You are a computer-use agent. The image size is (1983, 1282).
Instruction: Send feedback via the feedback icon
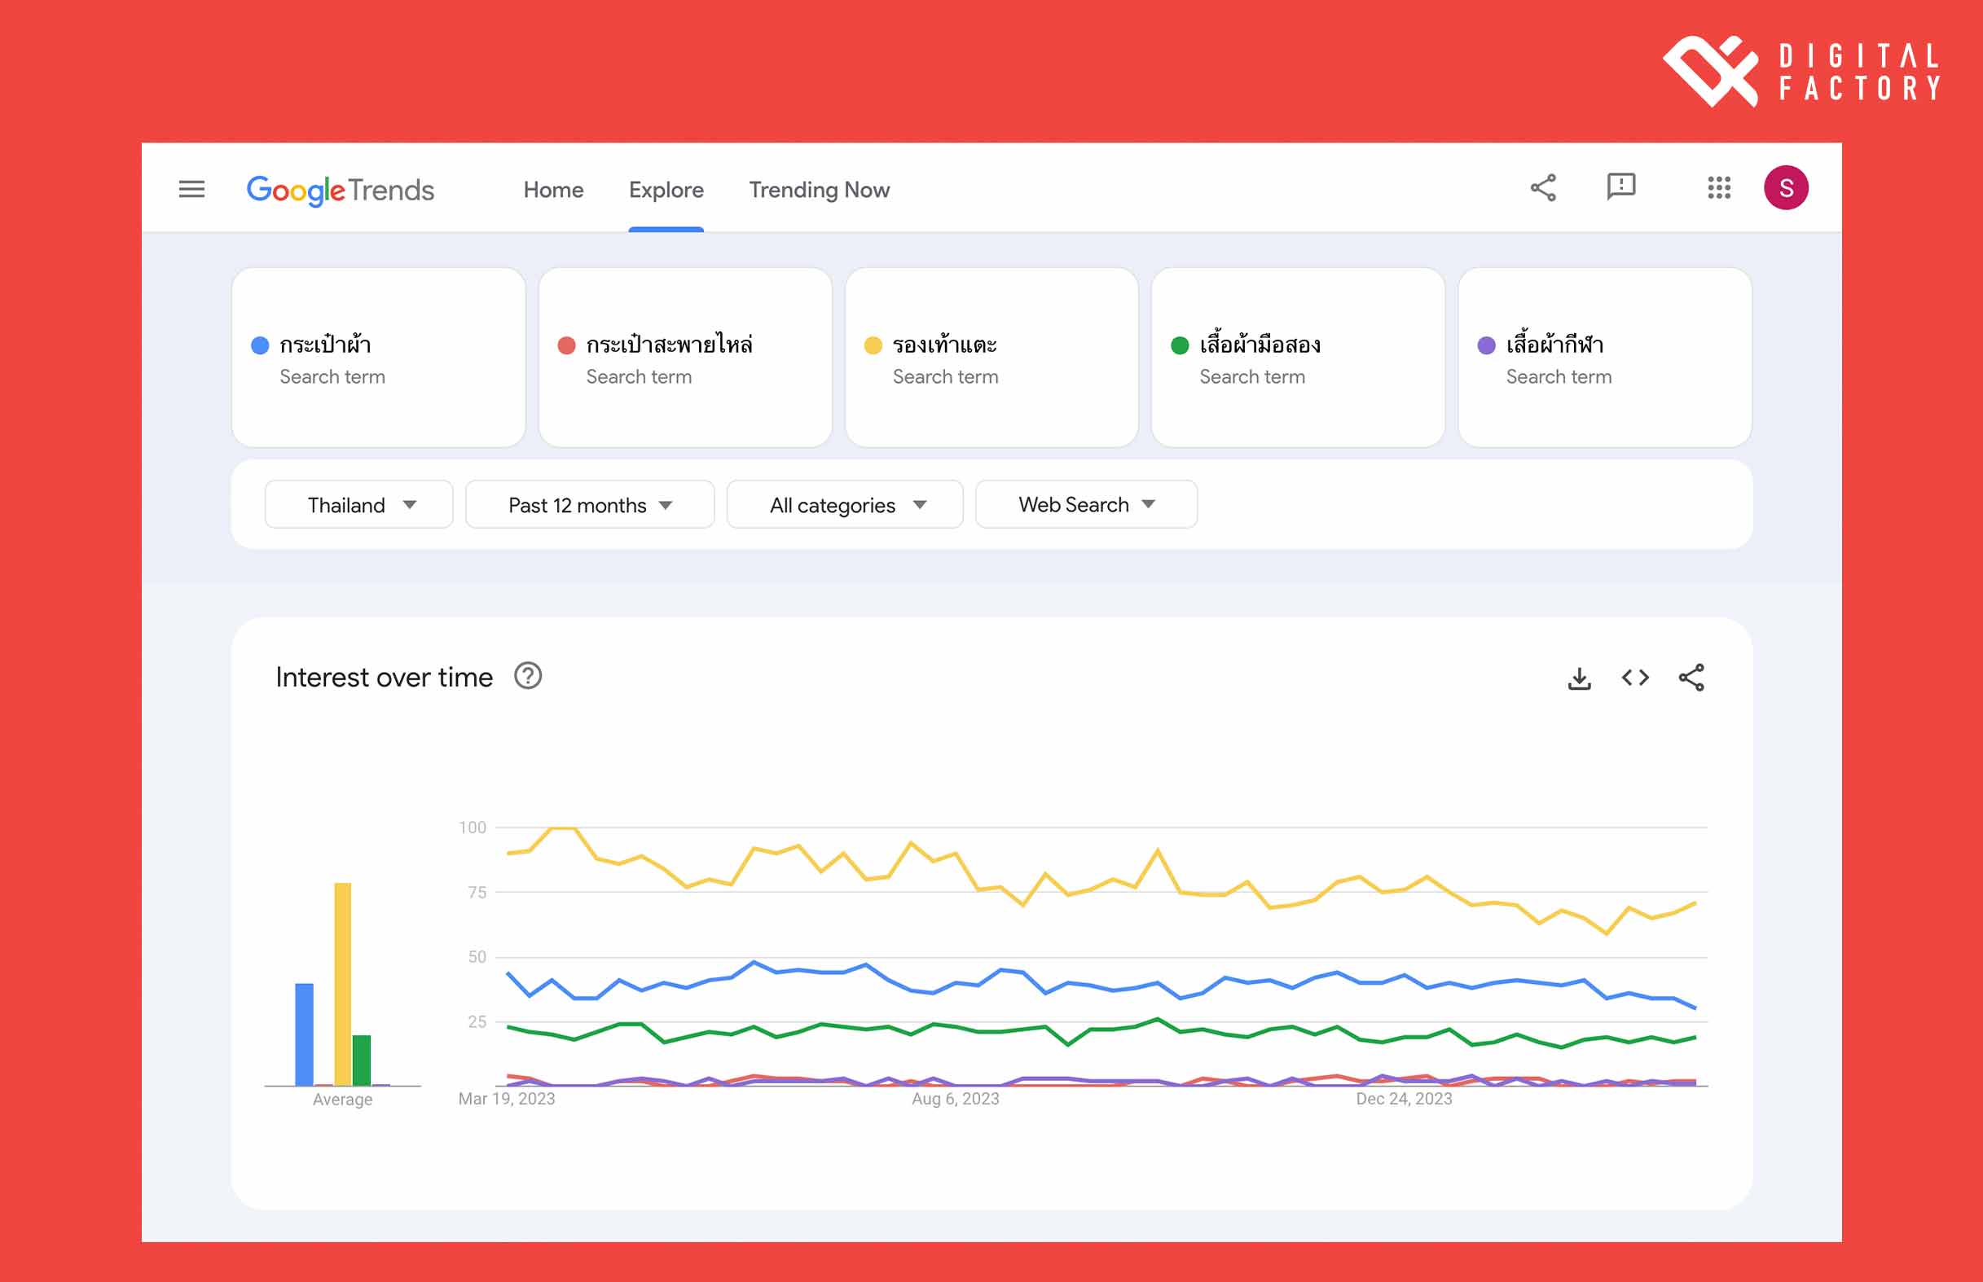pos(1620,188)
